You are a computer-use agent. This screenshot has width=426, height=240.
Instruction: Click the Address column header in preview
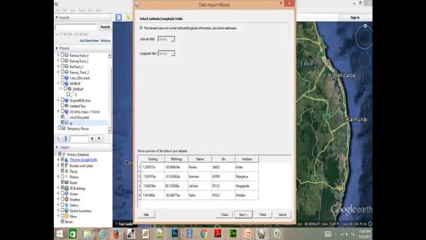click(247, 159)
